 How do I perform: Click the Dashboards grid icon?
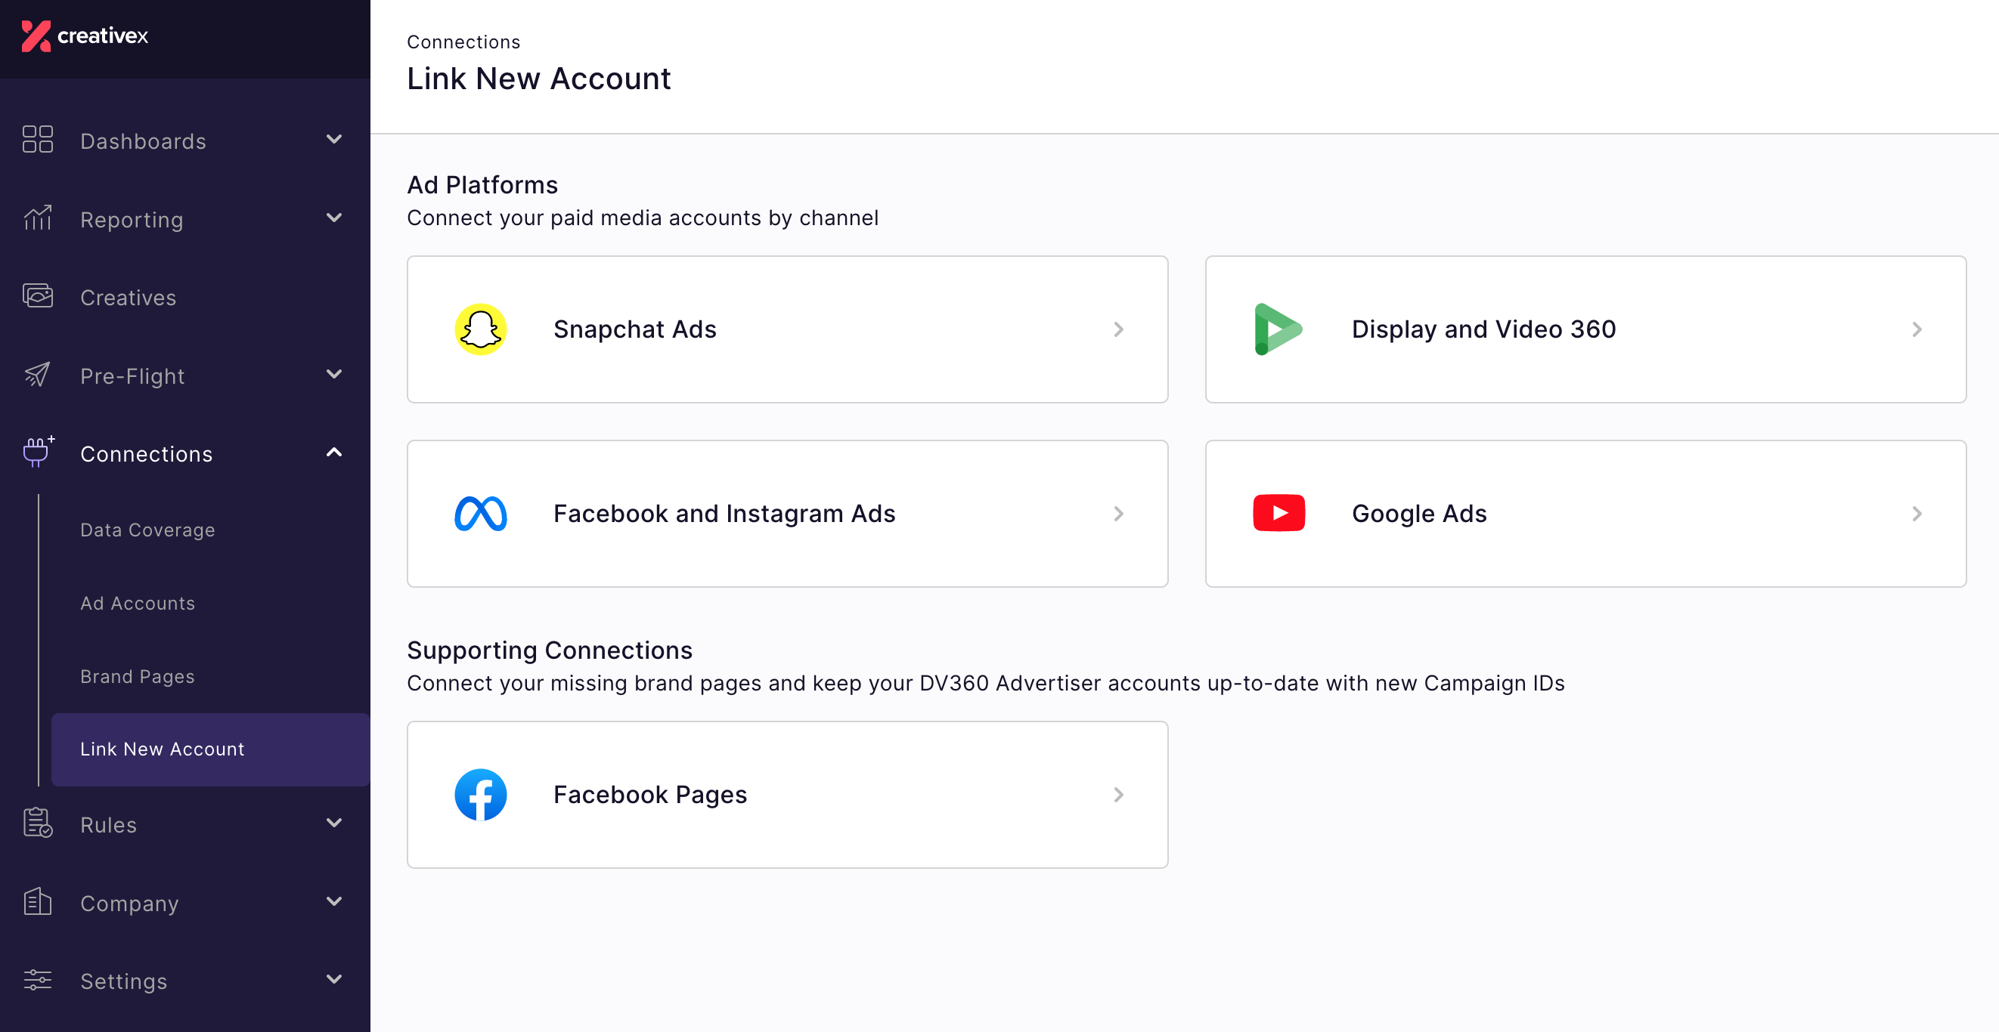point(37,140)
